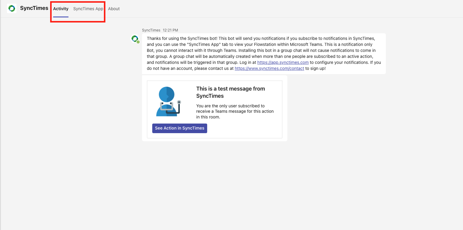The width and height of the screenshot is (463, 230).
Task: Click the SyncTimes app logo in header
Action: pos(12,8)
